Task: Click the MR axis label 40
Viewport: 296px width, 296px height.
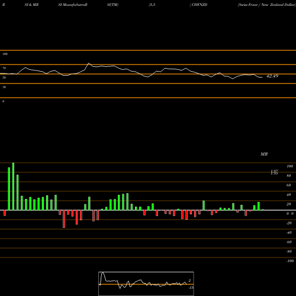Action: coord(289,195)
